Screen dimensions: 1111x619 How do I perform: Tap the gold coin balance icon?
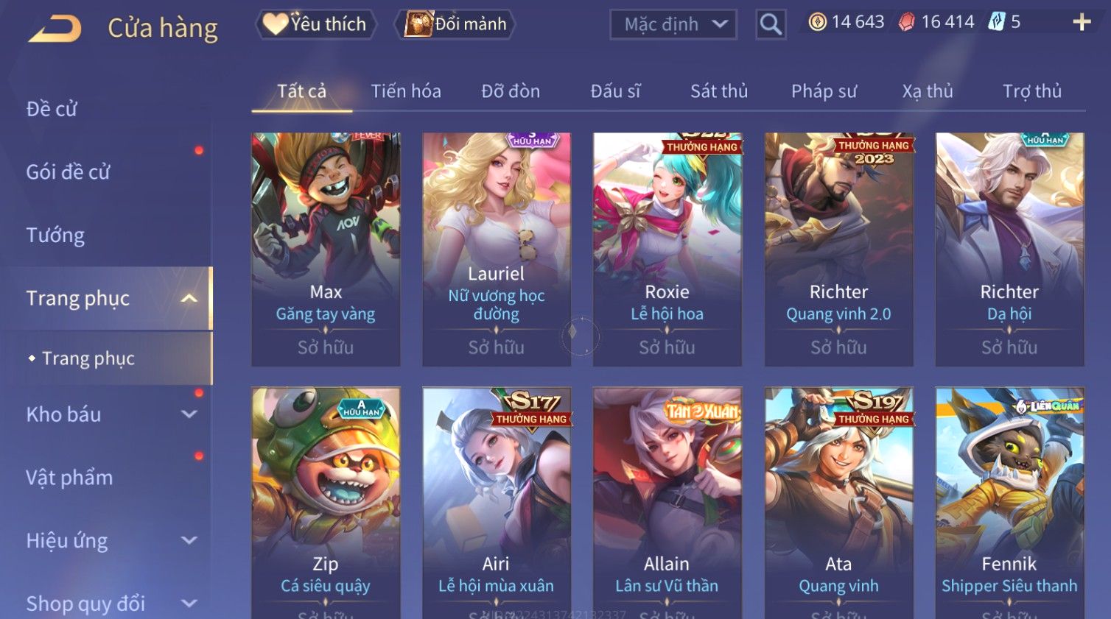coord(817,22)
